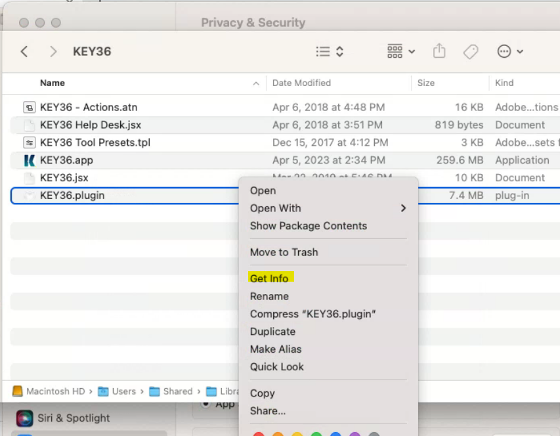Choose Move to Trash

click(284, 252)
